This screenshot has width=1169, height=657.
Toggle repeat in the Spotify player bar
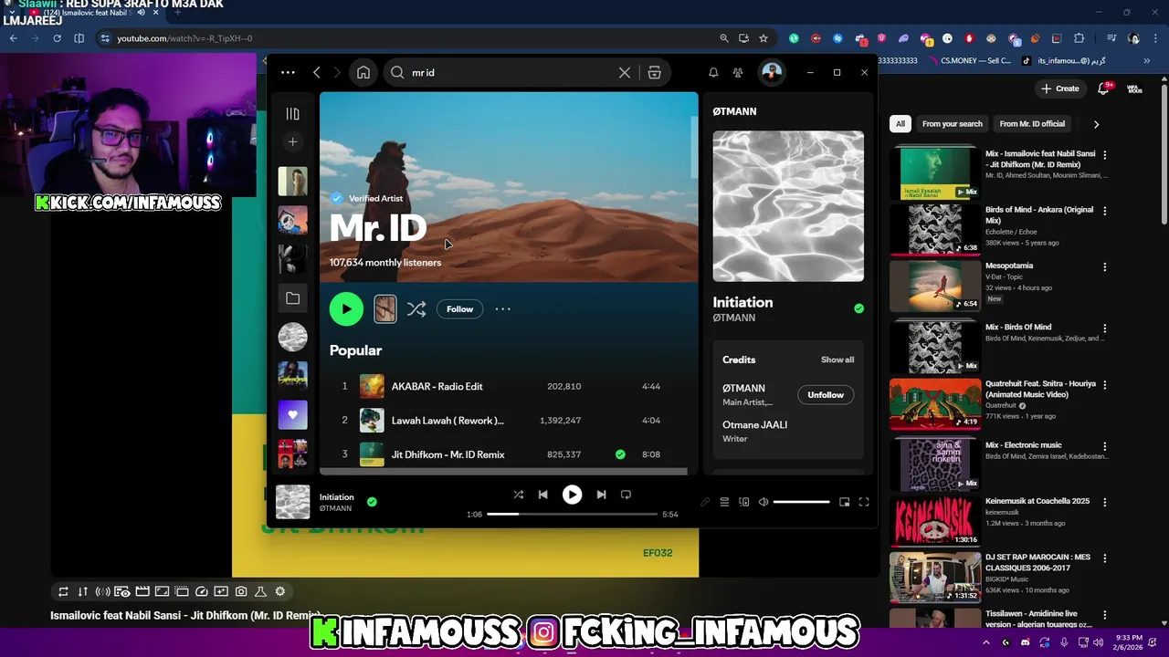click(x=626, y=495)
